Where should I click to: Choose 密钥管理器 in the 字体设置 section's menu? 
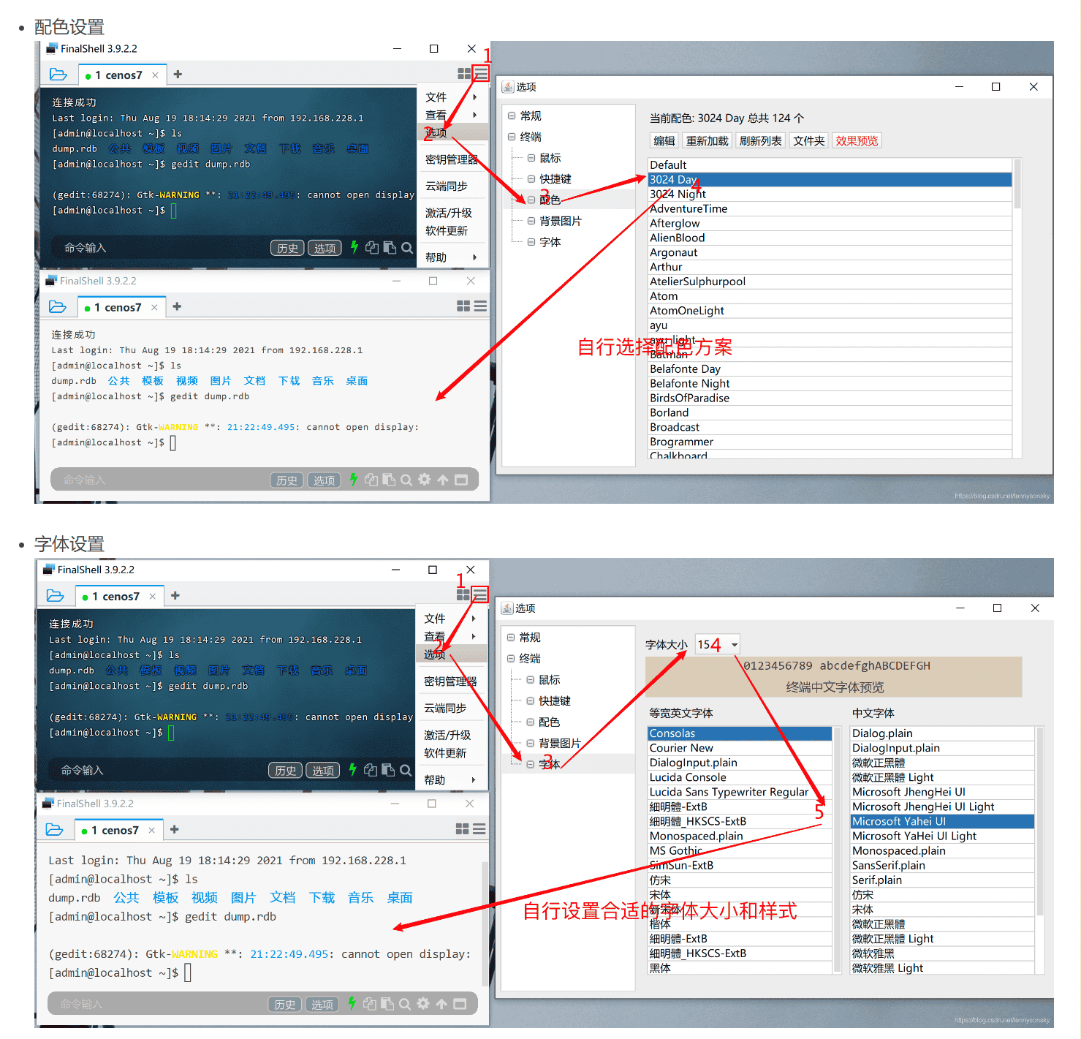450,681
